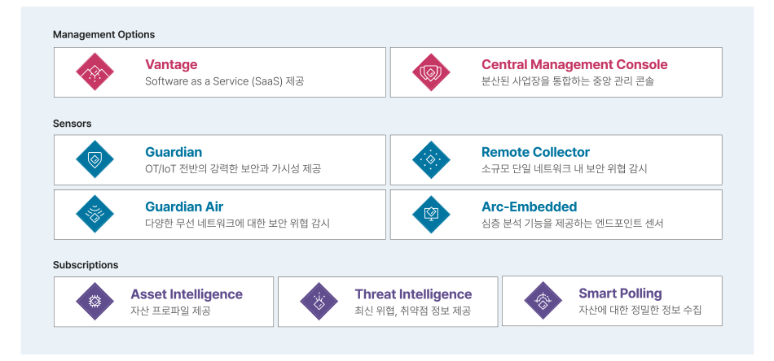This screenshot has height=361, width=774.
Task: Open the Guardian Air title
Action: 184,207
